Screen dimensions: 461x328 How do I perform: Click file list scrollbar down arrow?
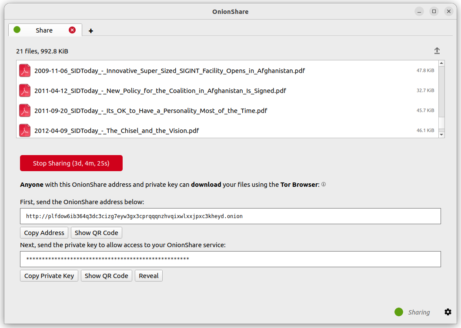(x=441, y=135)
